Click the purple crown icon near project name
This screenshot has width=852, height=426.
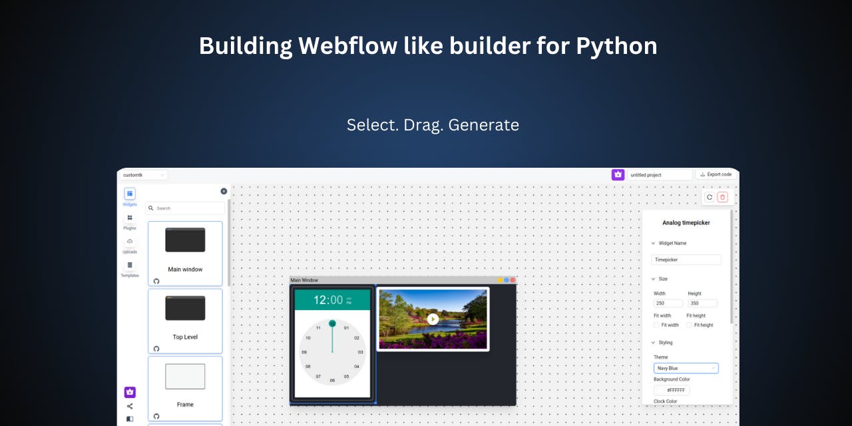click(x=618, y=174)
